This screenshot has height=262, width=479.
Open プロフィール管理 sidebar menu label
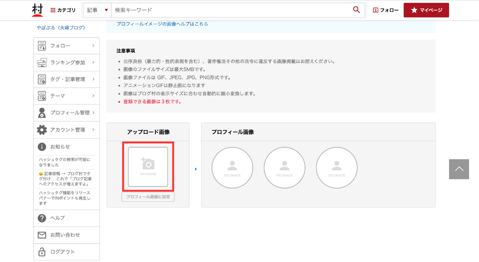[x=70, y=113]
